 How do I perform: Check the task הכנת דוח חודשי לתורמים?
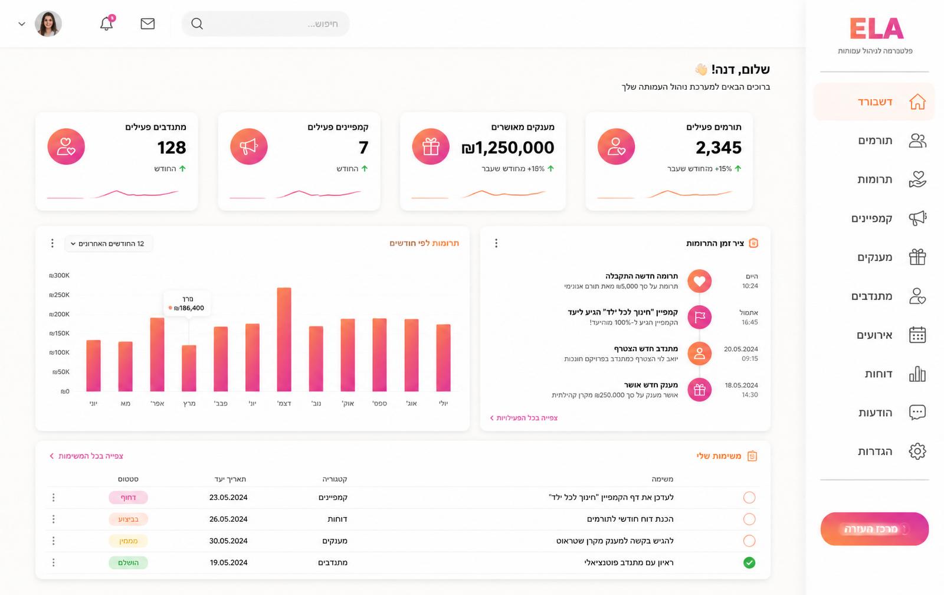point(749,519)
